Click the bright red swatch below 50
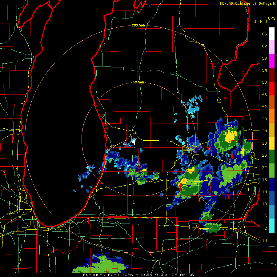The image size is (277, 277). [x=272, y=89]
